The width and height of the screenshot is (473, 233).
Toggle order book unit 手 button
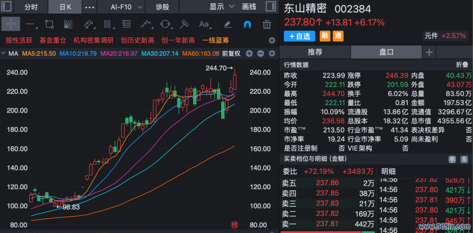click(x=452, y=160)
